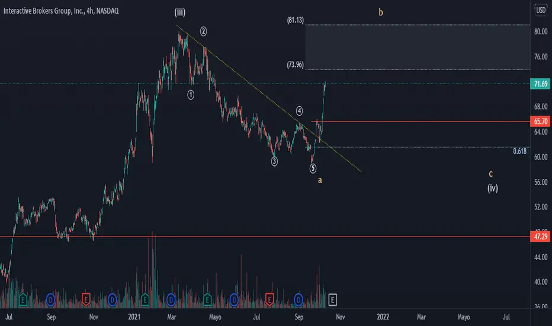Image resolution: width=552 pixels, height=326 pixels.
Task: Select the circled 2 wave label
Action: coord(204,31)
